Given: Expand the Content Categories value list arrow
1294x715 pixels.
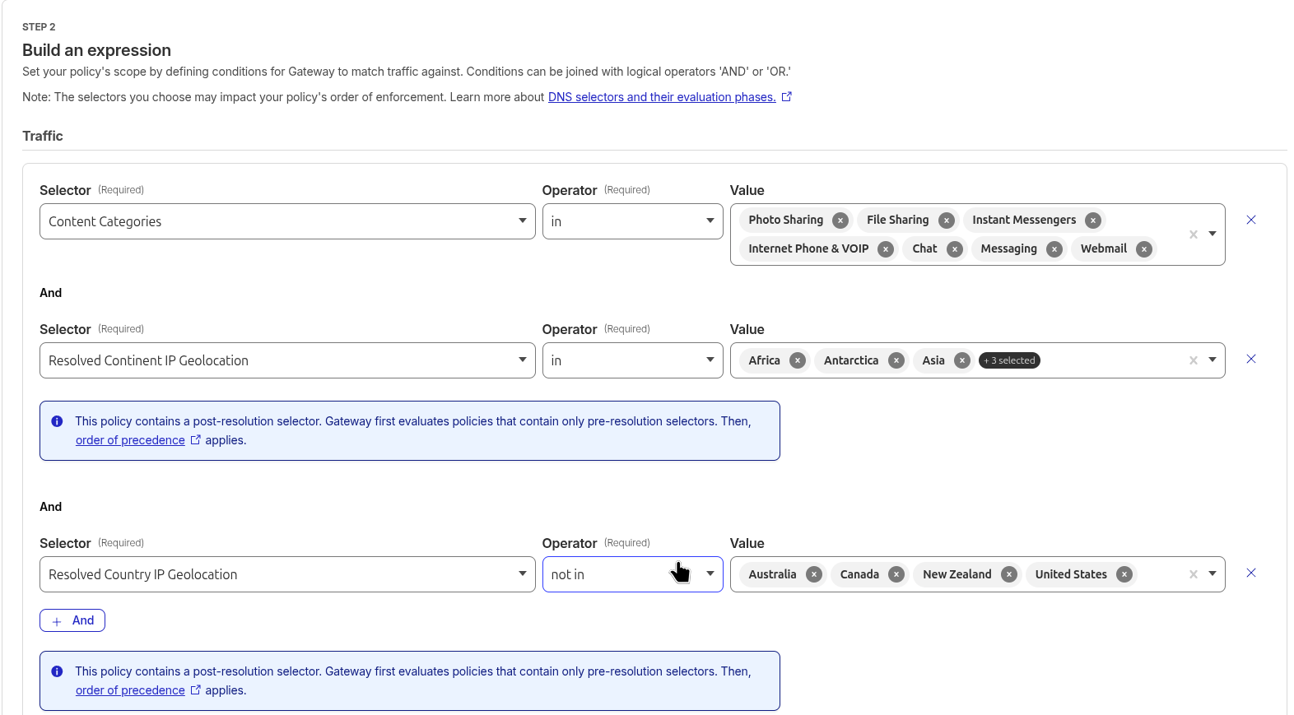Looking at the screenshot, I should pyautogui.click(x=1213, y=234).
